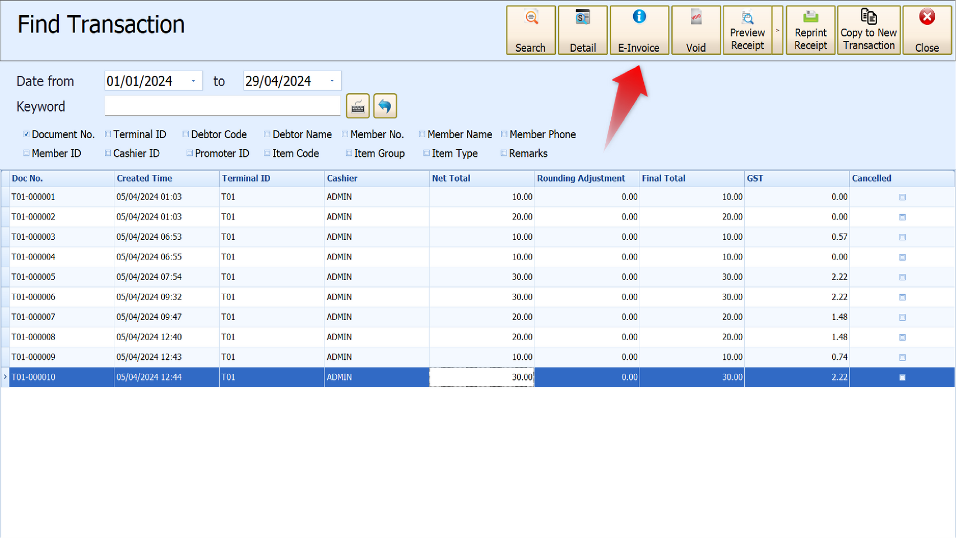
Task: Enable the Item Group checkbox
Action: click(349, 153)
